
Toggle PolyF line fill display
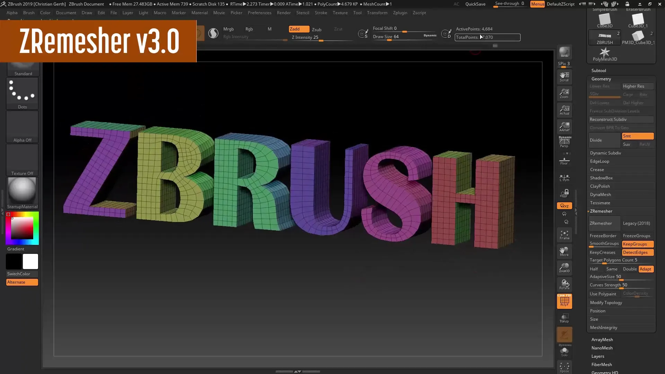[564, 301]
